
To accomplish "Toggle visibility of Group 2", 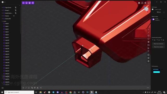I will point(16,10).
